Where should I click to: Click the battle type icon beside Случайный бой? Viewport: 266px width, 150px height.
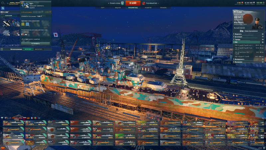pos(144,3)
